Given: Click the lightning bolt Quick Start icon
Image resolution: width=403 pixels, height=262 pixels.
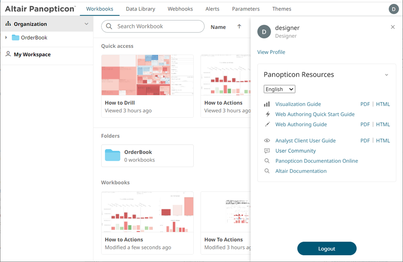Looking at the screenshot, I should point(268,114).
